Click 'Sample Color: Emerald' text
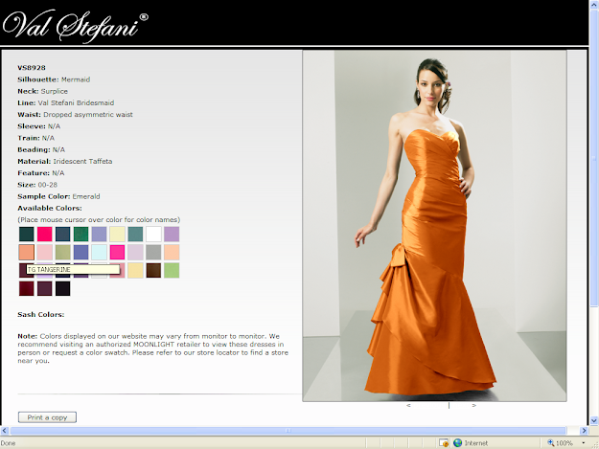 click(x=58, y=196)
